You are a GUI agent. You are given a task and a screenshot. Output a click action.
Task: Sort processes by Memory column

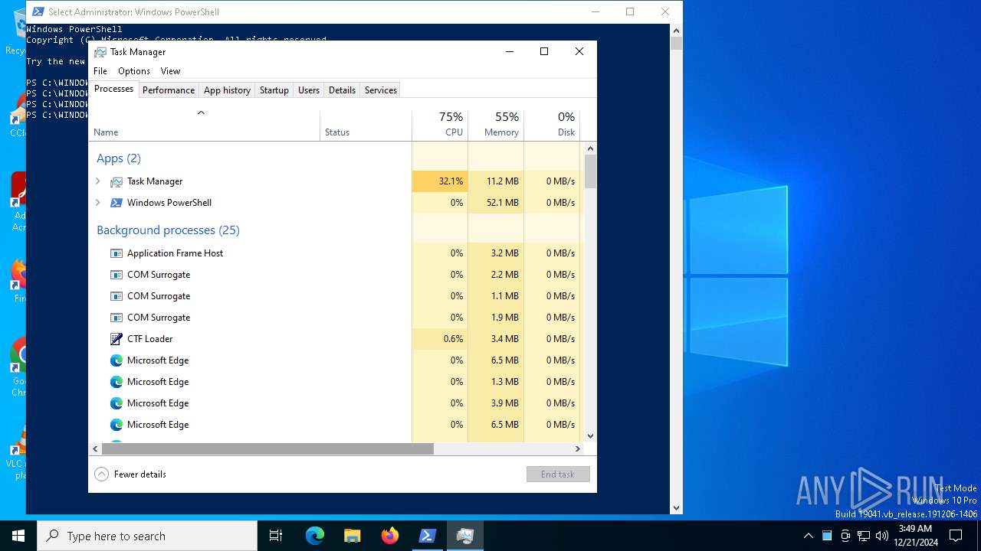pos(496,125)
